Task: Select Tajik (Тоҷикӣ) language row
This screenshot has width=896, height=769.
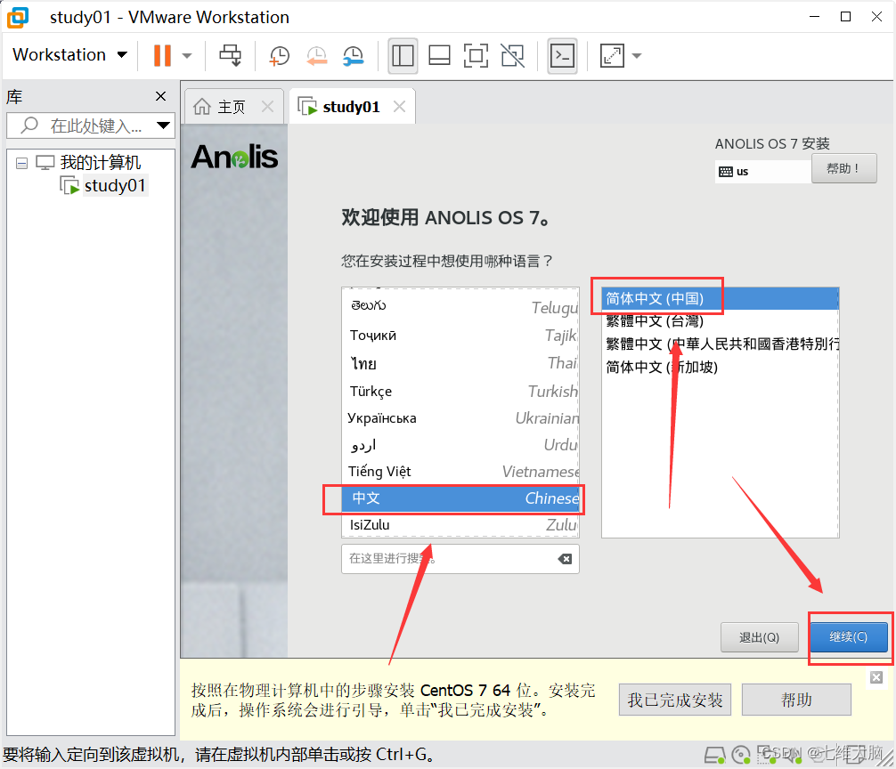Action: click(x=460, y=336)
